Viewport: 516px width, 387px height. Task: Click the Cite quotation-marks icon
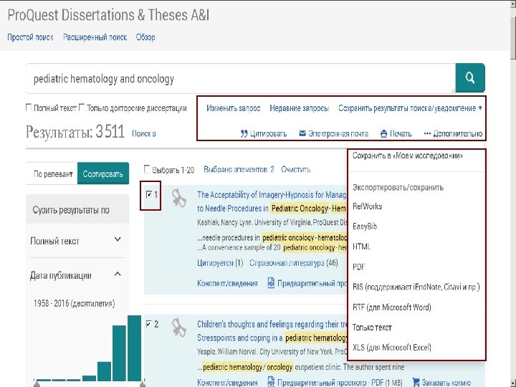tap(244, 133)
